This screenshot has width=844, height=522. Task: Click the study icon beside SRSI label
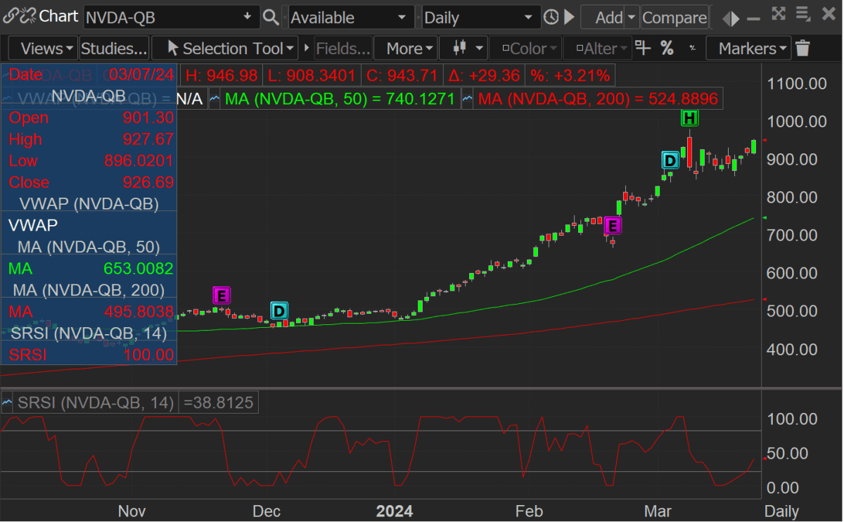click(x=8, y=404)
